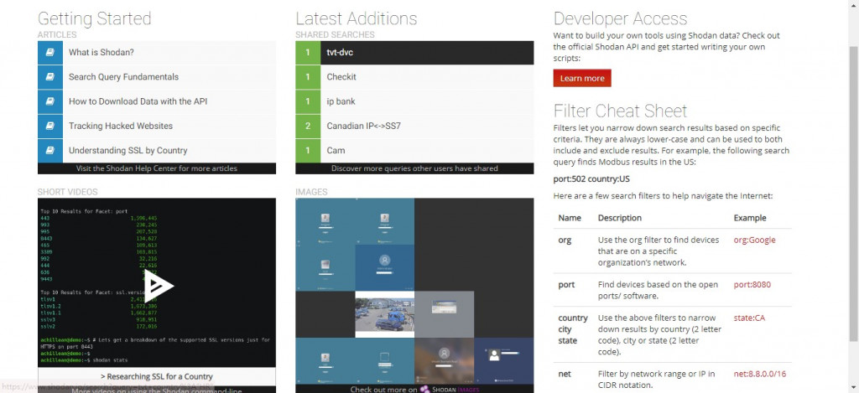
Task: Click the state:CA example filter
Action: pyautogui.click(x=749, y=318)
